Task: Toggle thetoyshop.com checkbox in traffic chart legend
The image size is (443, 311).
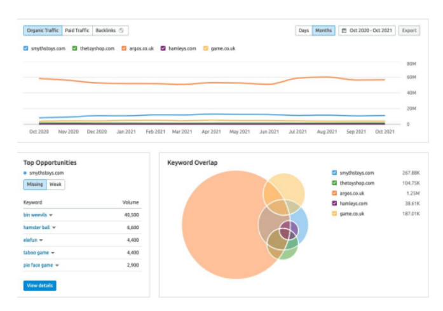Action: [x=74, y=48]
